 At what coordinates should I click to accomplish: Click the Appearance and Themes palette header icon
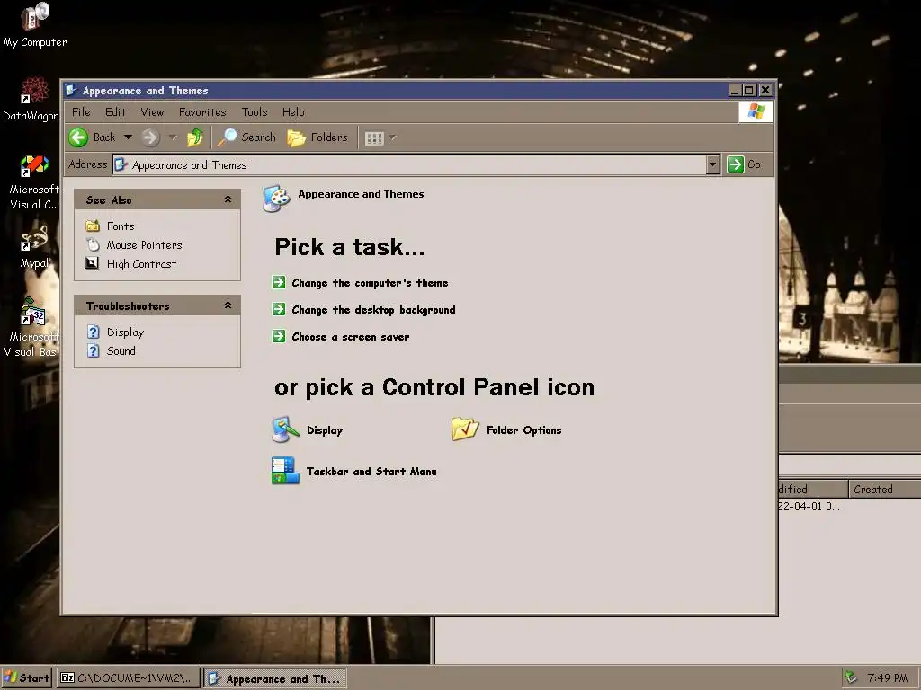pyautogui.click(x=276, y=199)
